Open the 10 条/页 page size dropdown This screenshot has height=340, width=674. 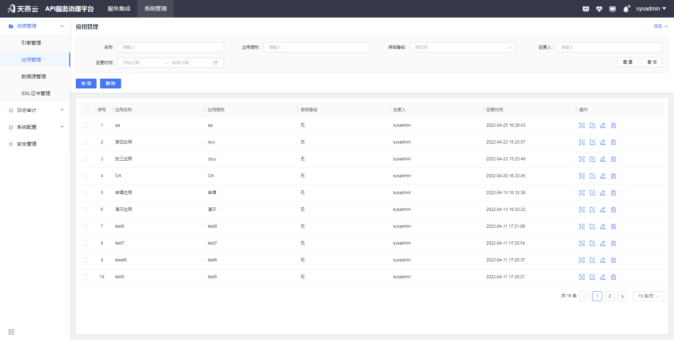pos(648,296)
